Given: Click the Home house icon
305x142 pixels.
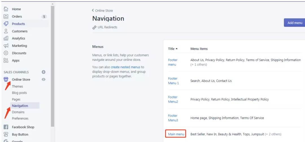Looking at the screenshot, I should point(6,9).
